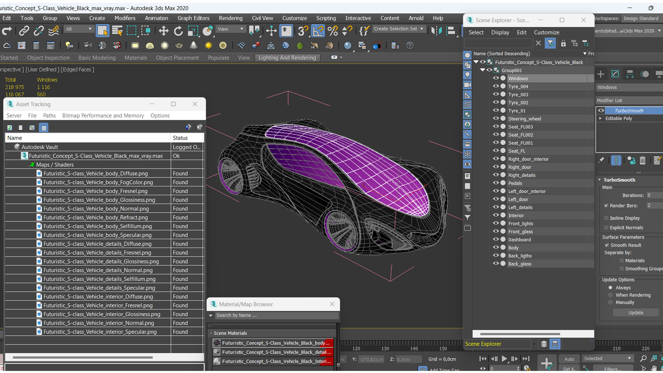This screenshot has height=373, width=663.
Task: Open Graph Editors menu
Action: click(x=193, y=18)
